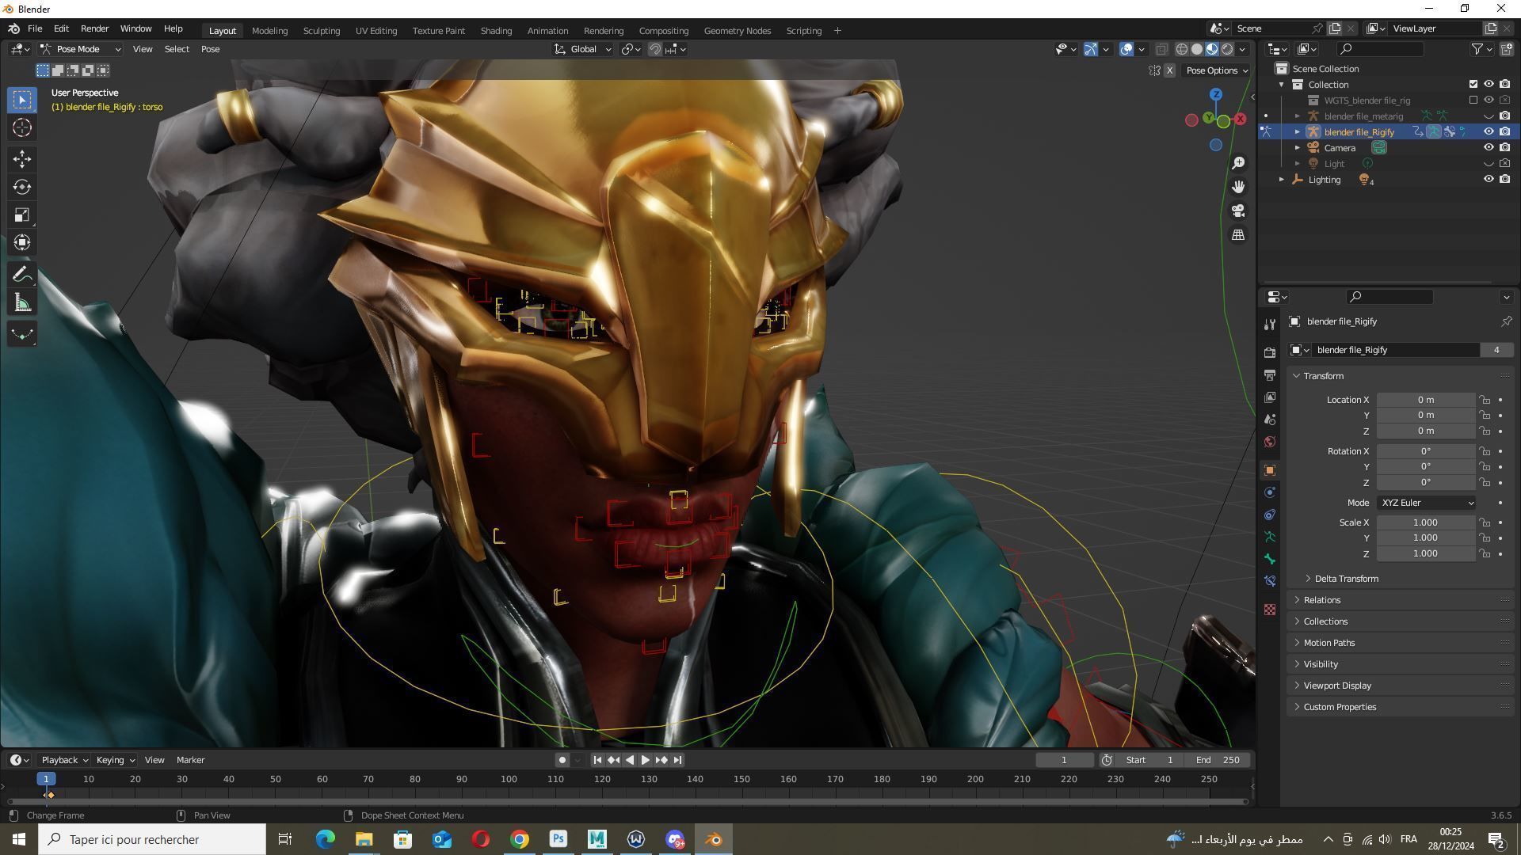Viewport: 1521px width, 855px height.
Task: Click the Scale X value field
Action: click(x=1425, y=522)
